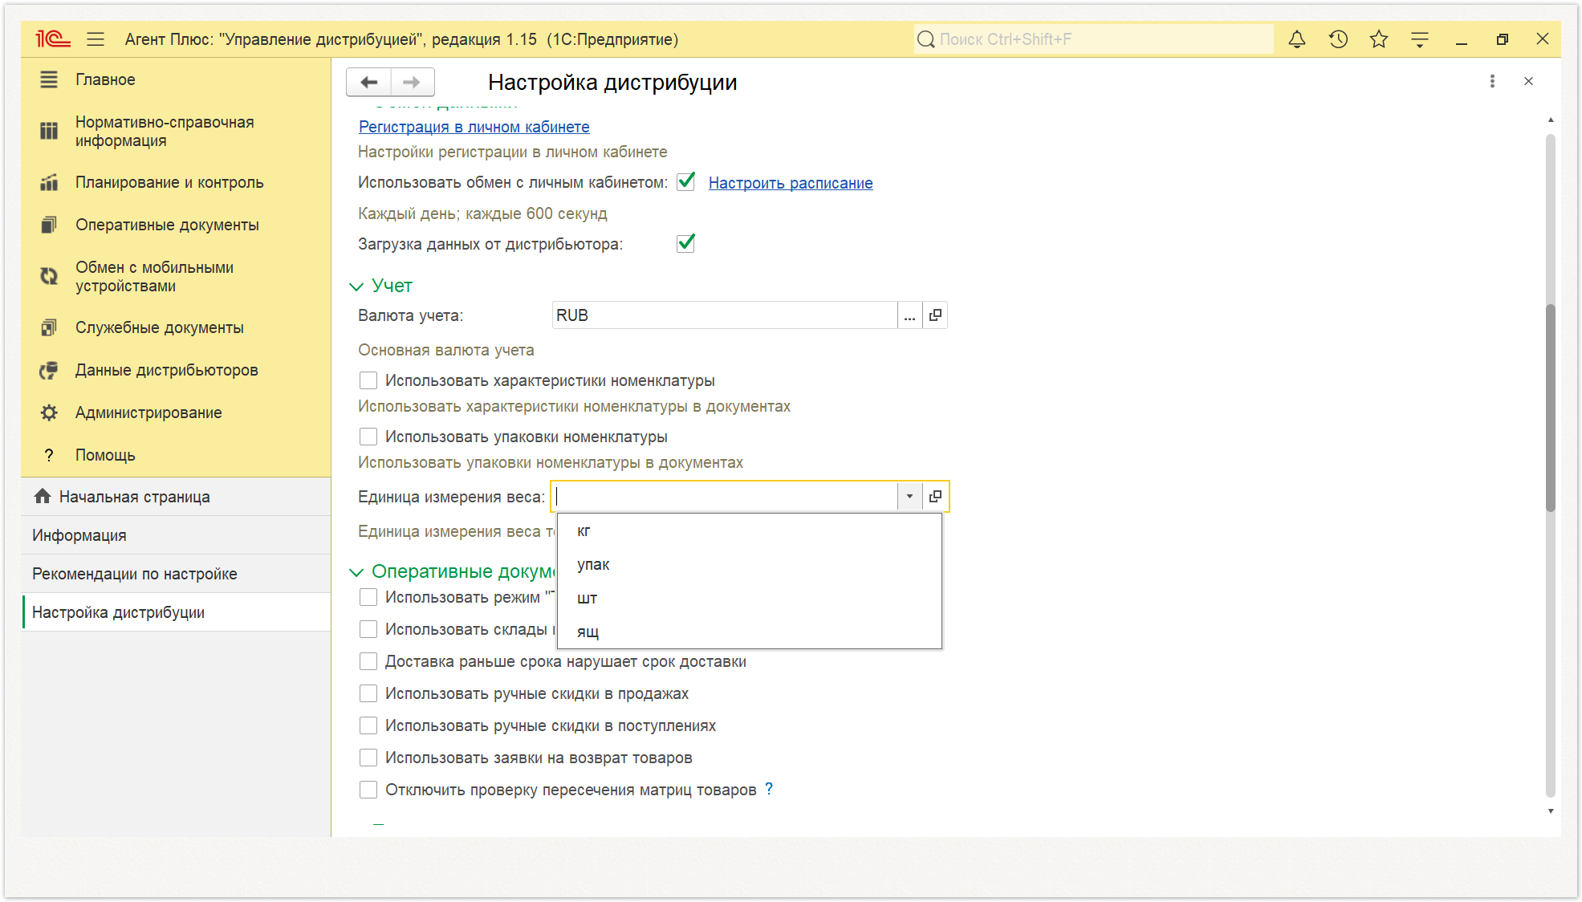Open favorites star icon

point(1378,39)
